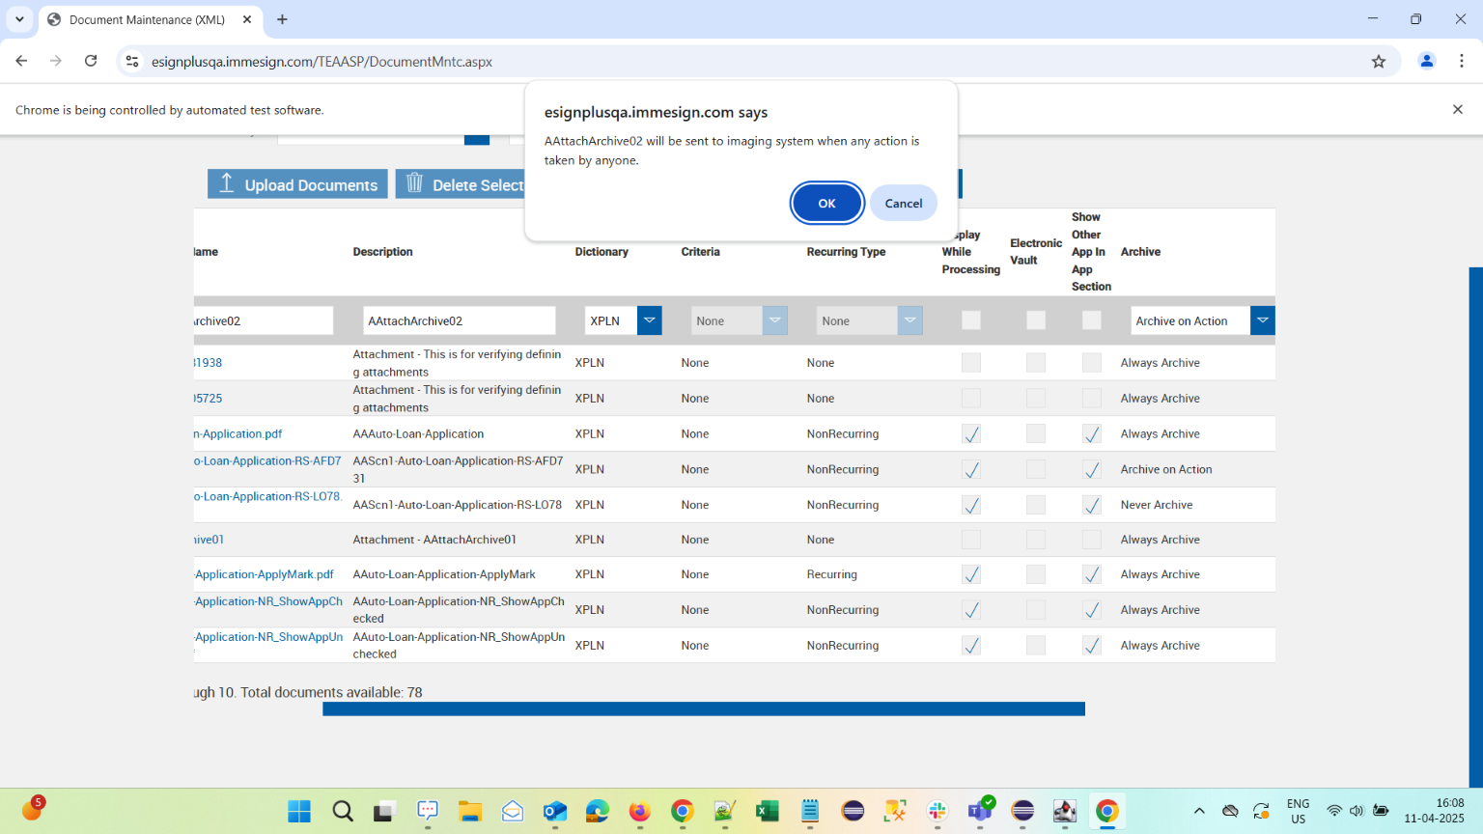Viewport: 1483px width, 834px height.
Task: Open the ENG US language switcher
Action: point(1298,811)
